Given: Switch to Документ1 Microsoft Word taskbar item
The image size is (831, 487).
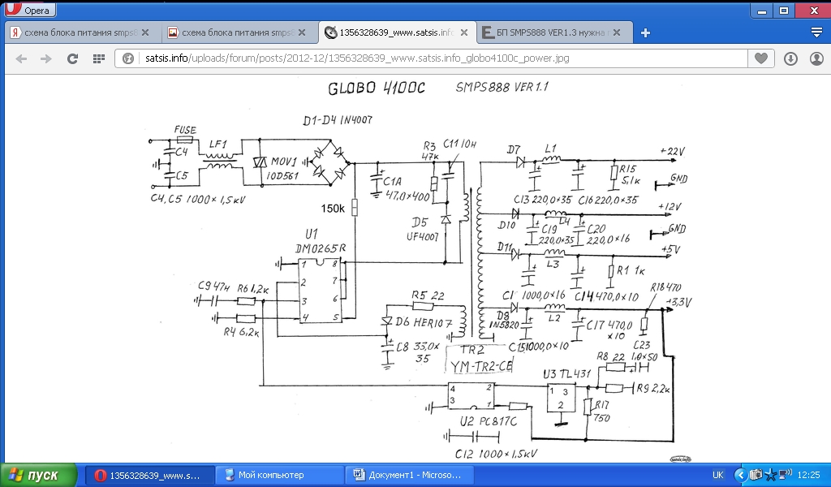Looking at the screenshot, I should point(411,475).
